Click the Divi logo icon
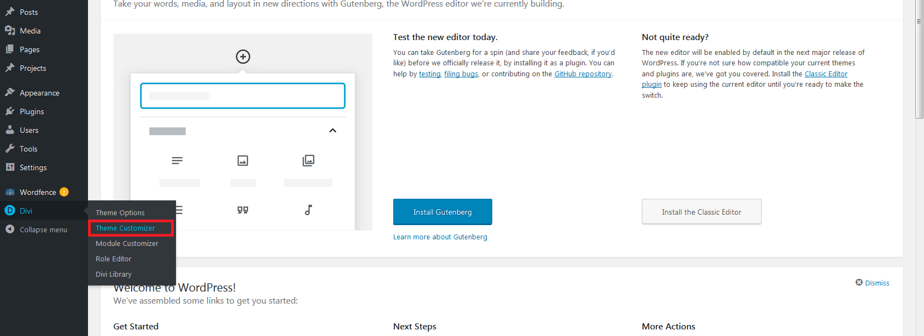This screenshot has height=336, width=924. [x=10, y=211]
